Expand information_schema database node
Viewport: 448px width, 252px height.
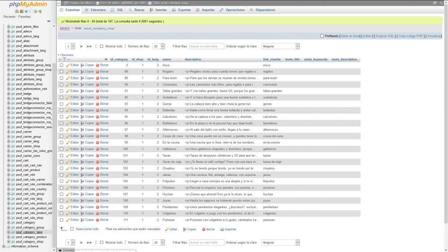coord(4,246)
